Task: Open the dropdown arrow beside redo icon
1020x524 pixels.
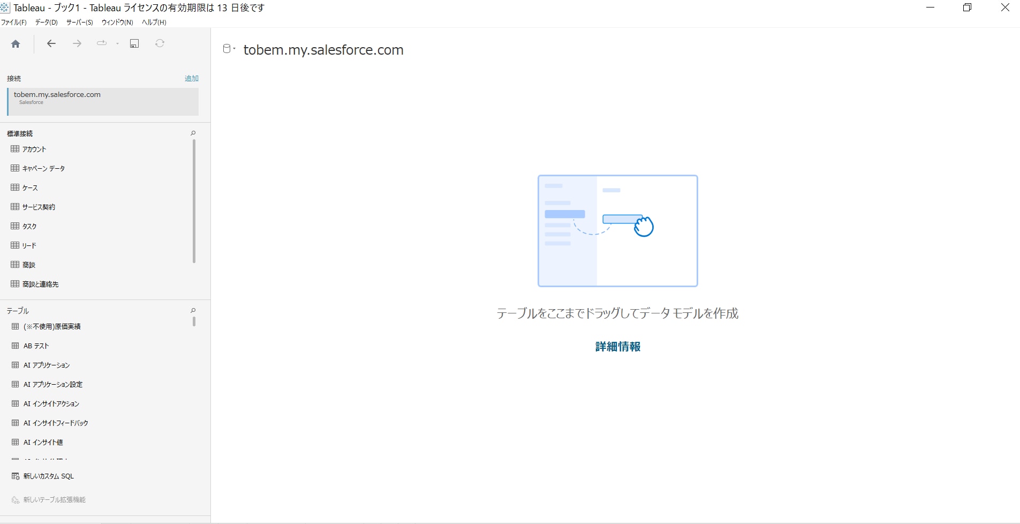Action: [x=117, y=44]
